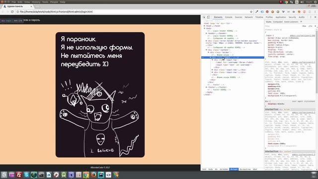The height and width of the screenshot is (179, 318).
Task: Open Skype from the taskbar
Action: pyautogui.click(x=26, y=175)
